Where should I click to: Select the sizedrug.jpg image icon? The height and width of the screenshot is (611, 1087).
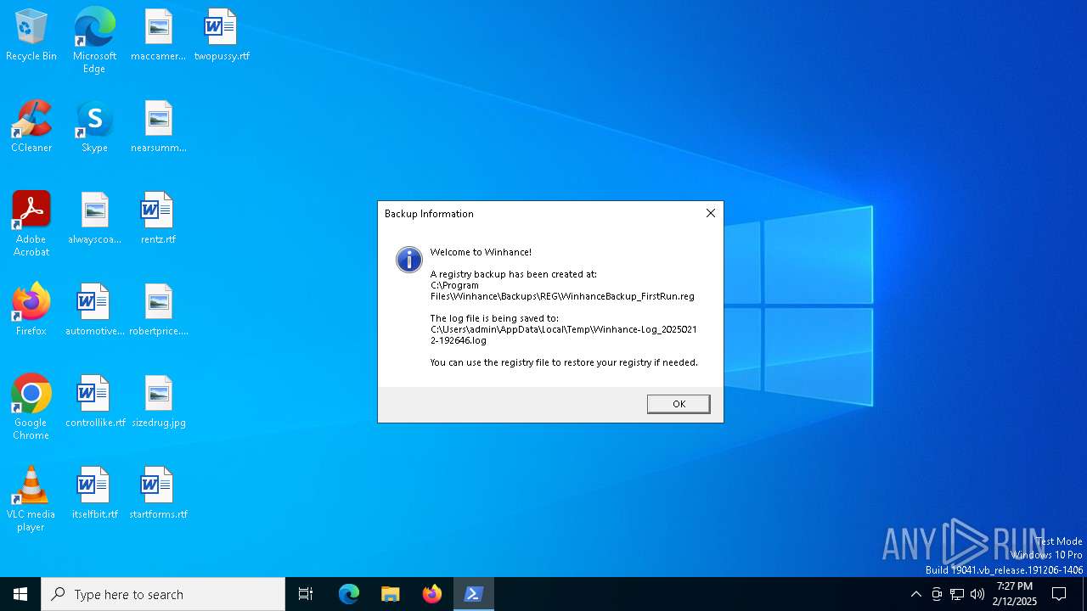pos(158,401)
